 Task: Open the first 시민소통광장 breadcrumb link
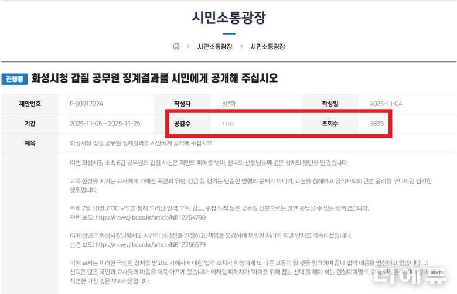[x=214, y=46]
